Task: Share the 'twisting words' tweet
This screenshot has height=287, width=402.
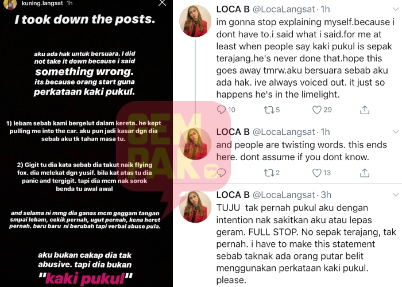Action: pyautogui.click(x=364, y=173)
